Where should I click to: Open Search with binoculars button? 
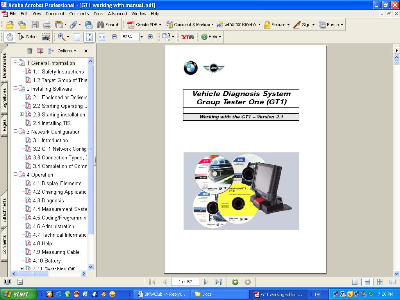coord(108,25)
